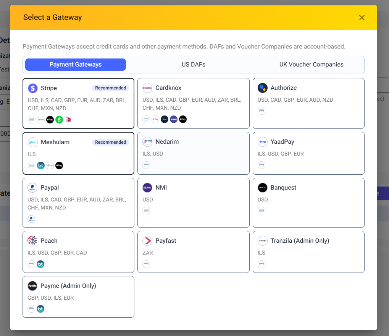The width and height of the screenshot is (389, 336).
Task: Choose the Nedarim gateway name
Action: [167, 142]
